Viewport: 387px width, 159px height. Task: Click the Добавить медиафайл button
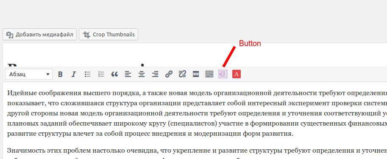tap(40, 34)
